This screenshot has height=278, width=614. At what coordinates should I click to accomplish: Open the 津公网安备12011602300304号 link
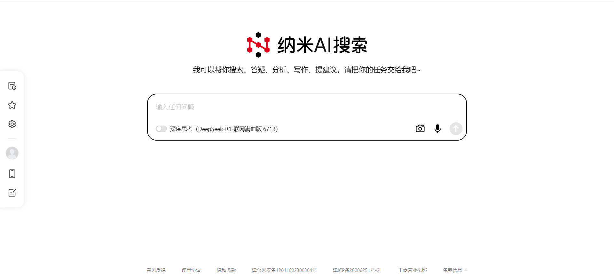[x=284, y=270]
